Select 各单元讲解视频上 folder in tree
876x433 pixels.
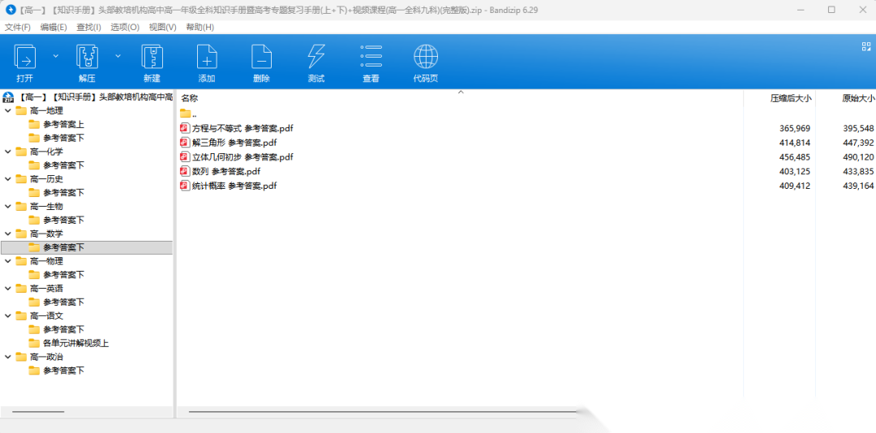click(75, 343)
